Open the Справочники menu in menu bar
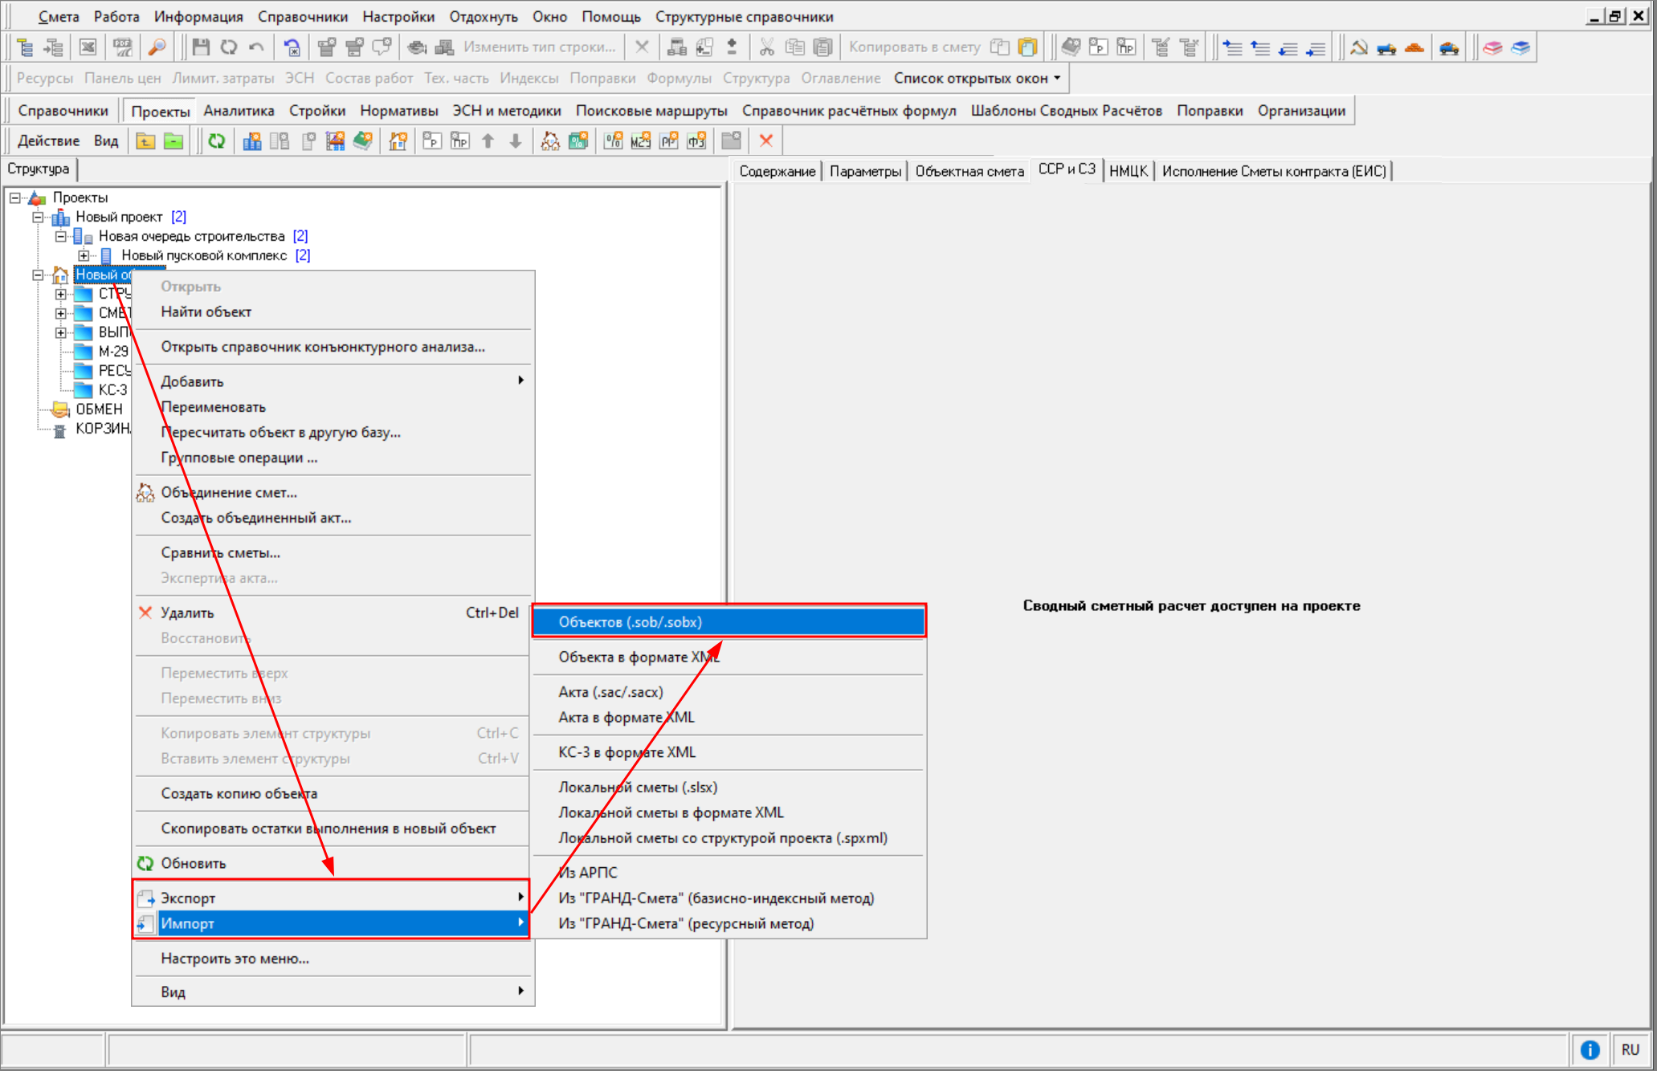This screenshot has width=1657, height=1071. [303, 16]
